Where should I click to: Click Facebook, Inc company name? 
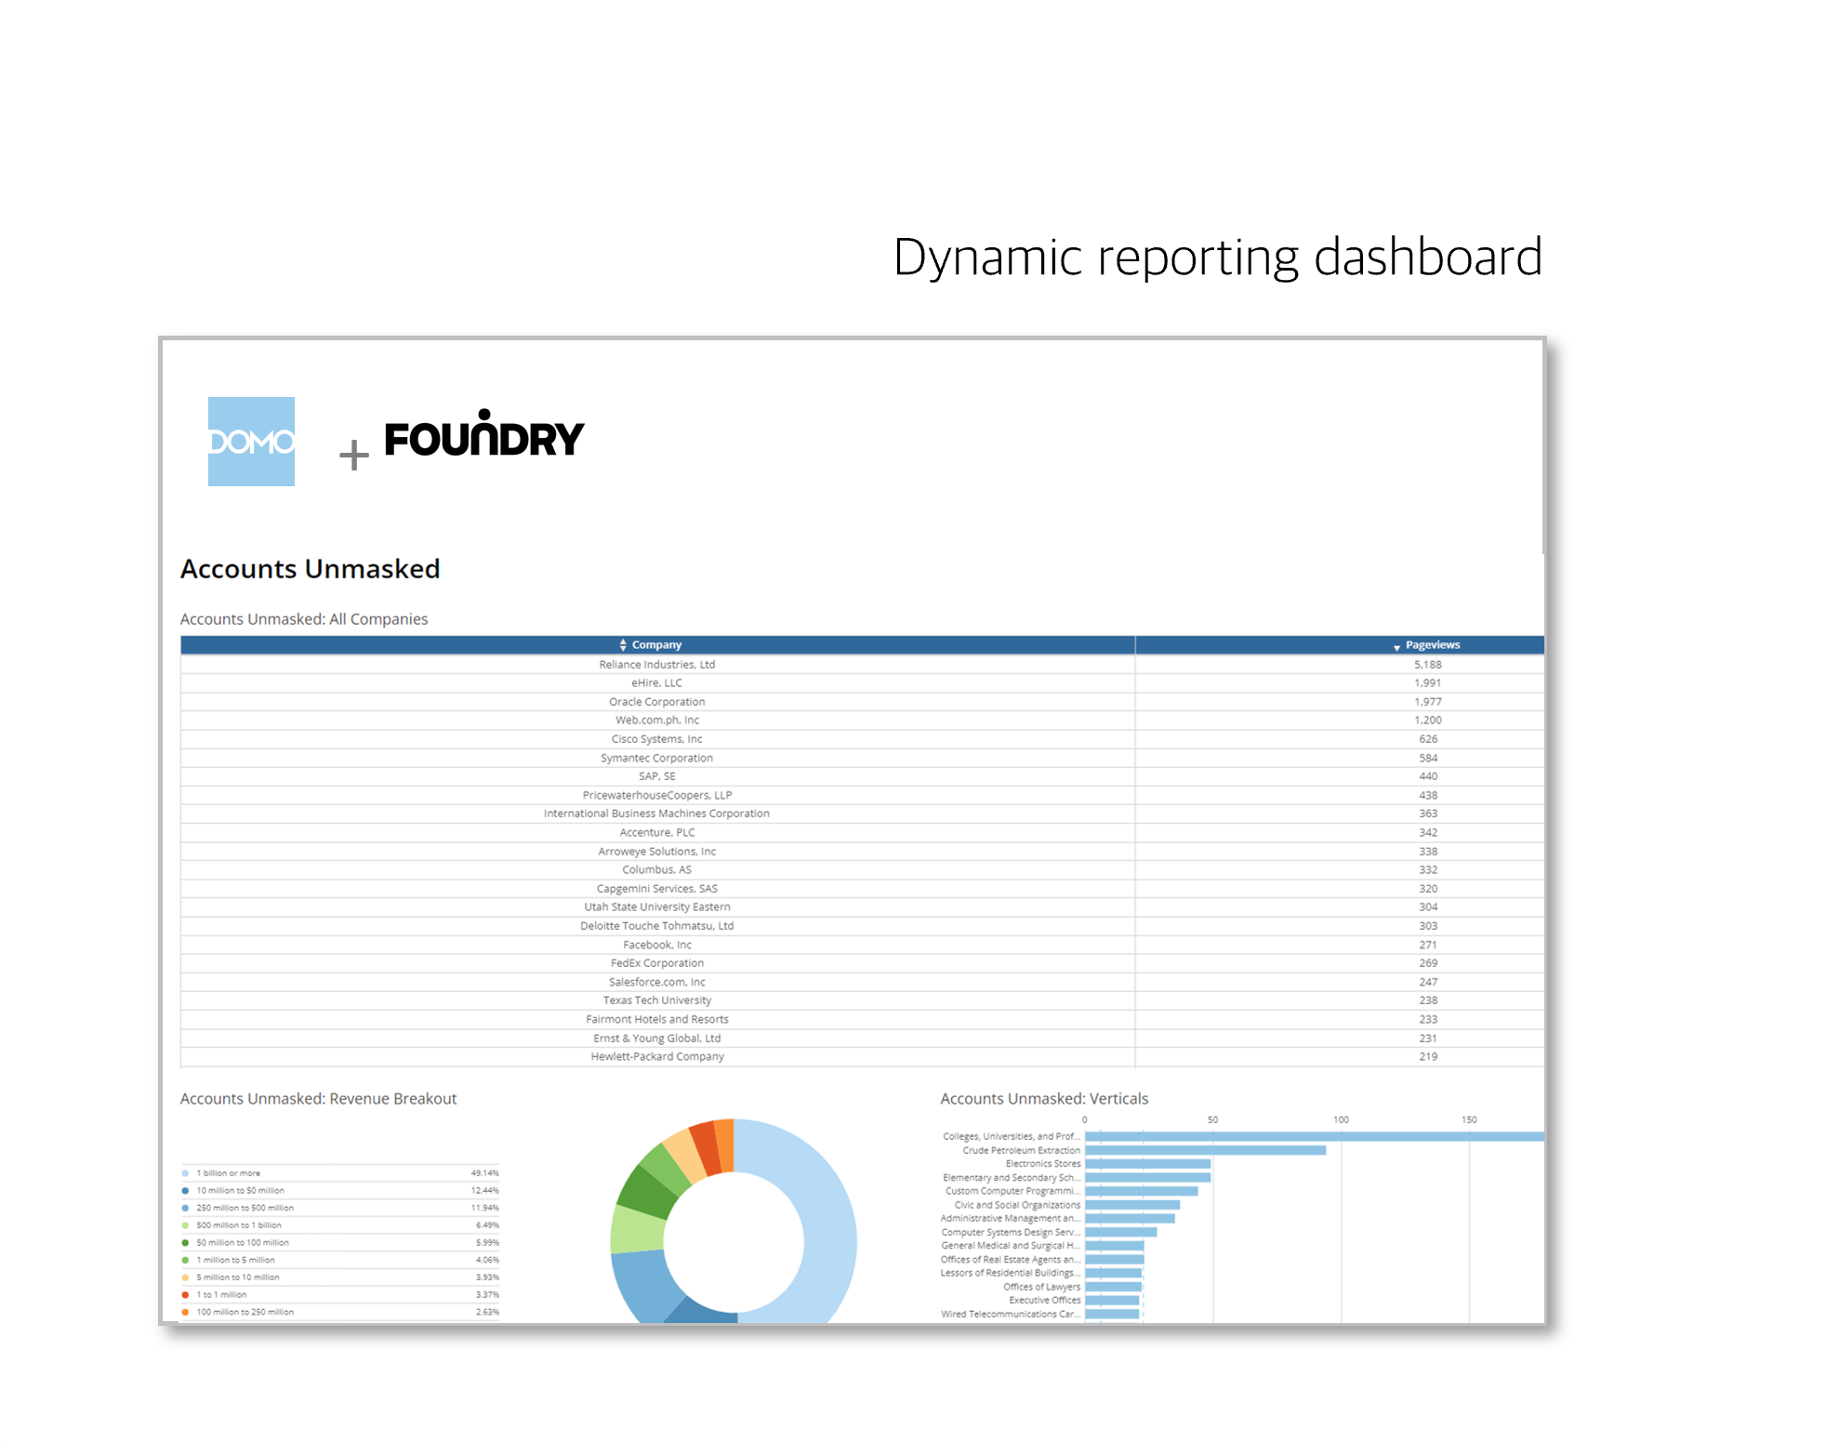point(657,945)
